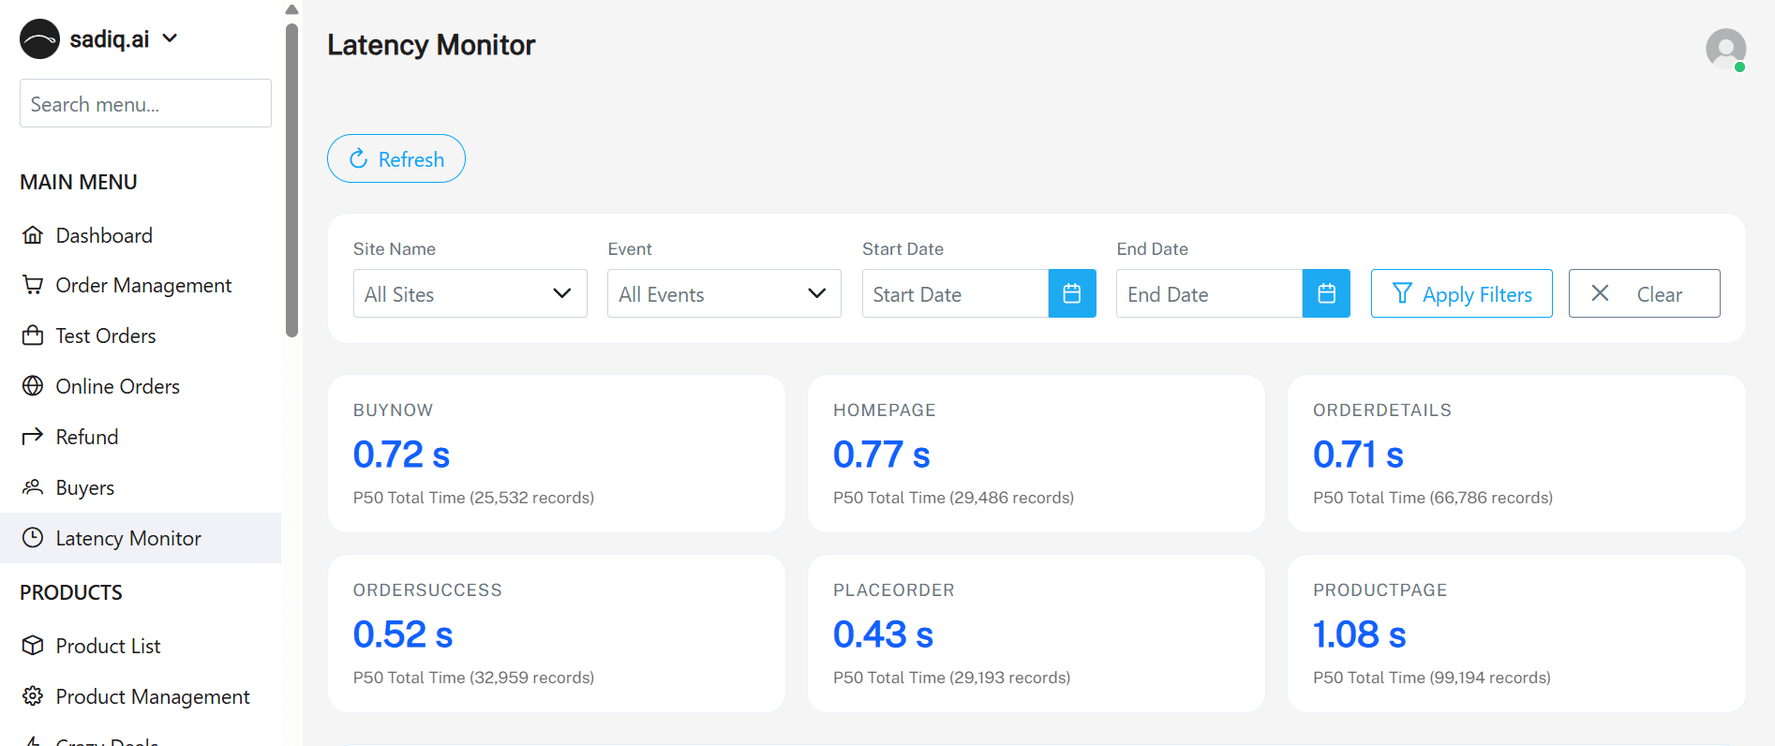The image size is (1775, 746).
Task: Click the PRODUCTS section header
Action: click(x=71, y=592)
